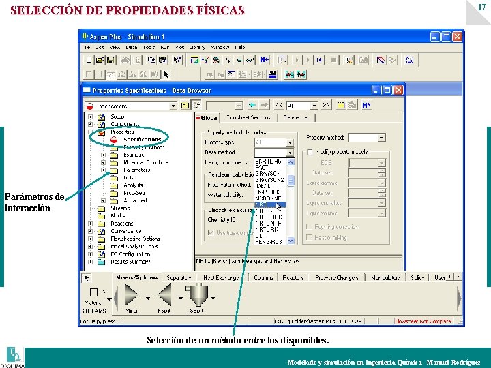Click the Open file toolbar icon
The width and height of the screenshot is (491, 368).
point(100,60)
